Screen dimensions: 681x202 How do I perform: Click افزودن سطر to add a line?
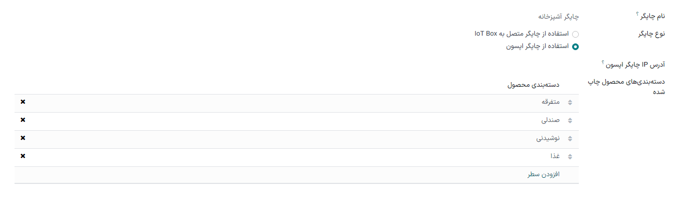click(x=544, y=175)
